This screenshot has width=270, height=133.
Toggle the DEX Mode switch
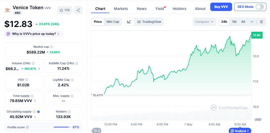[259, 7]
